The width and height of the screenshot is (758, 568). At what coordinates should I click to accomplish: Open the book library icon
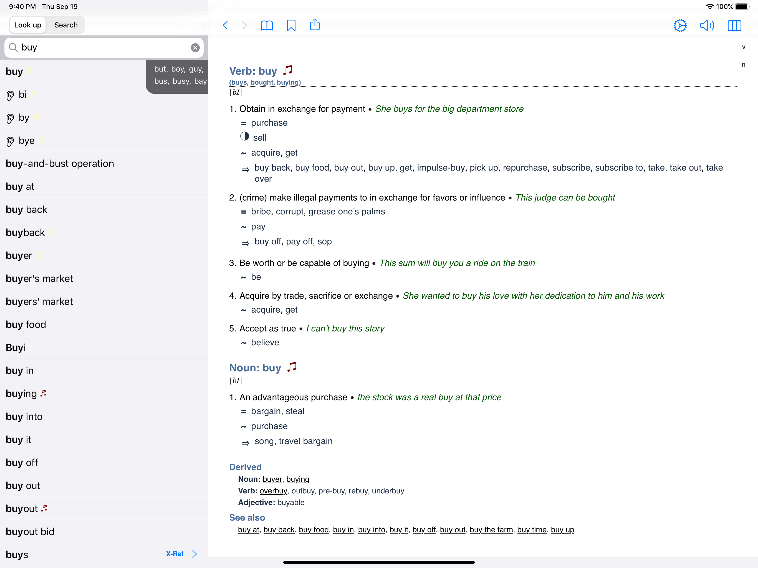(x=267, y=25)
